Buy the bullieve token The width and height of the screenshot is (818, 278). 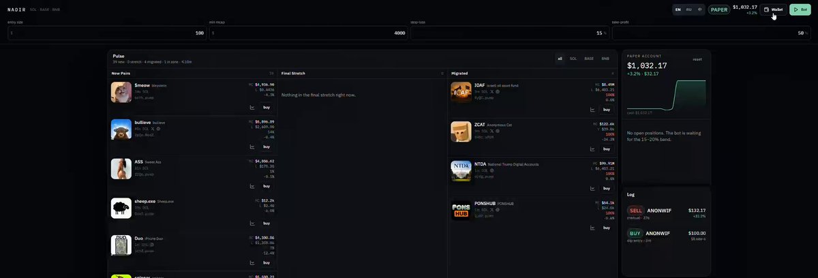(x=267, y=146)
